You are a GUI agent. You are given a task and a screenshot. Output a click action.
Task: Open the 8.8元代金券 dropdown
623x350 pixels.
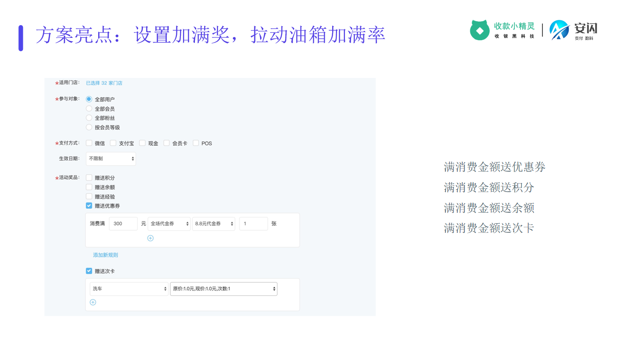coord(214,224)
